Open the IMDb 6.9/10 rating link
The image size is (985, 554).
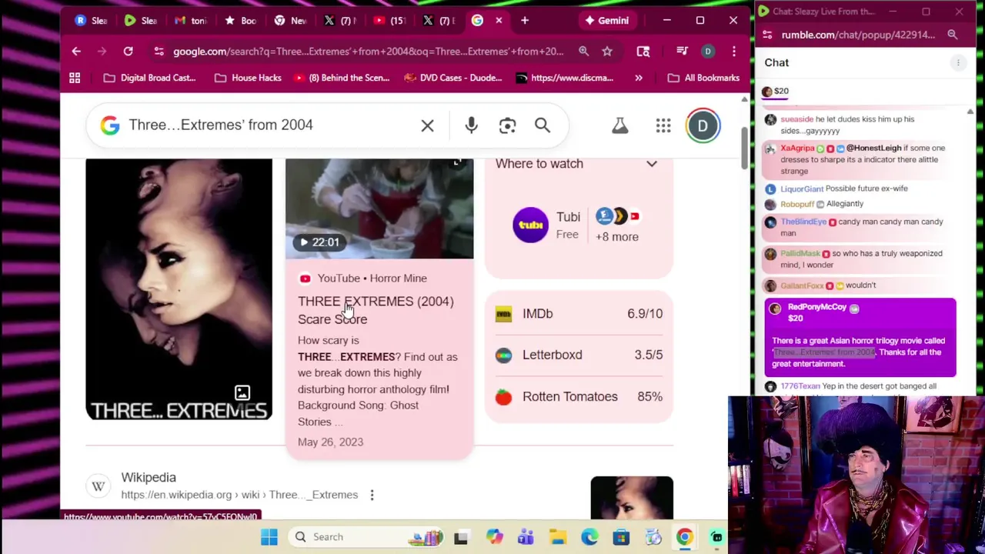tap(579, 314)
